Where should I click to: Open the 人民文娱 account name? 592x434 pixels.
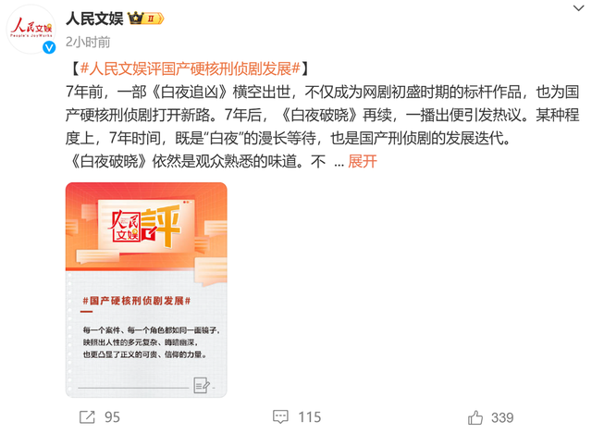94,19
